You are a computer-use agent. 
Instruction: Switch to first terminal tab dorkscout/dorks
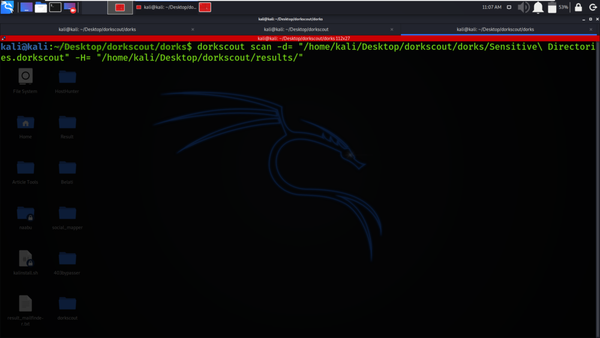[x=97, y=29]
